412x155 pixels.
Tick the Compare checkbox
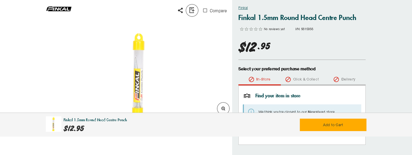[x=205, y=11]
